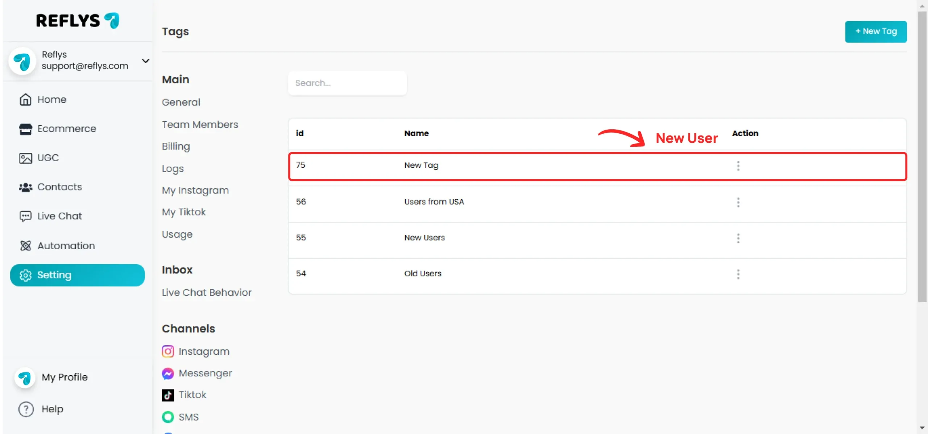
Task: Click the id cell '55'
Action: click(x=301, y=238)
